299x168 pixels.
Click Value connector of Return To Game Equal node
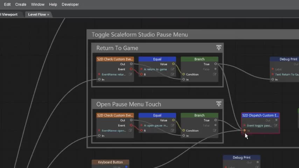point(173,64)
